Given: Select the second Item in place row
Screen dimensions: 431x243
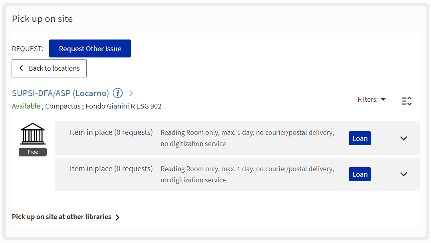Looking at the screenshot, I should coord(111,169).
